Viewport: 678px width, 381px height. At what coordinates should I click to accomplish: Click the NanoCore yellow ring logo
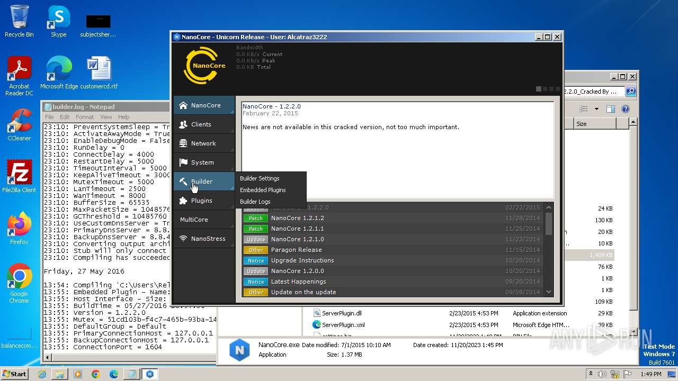[x=204, y=66]
